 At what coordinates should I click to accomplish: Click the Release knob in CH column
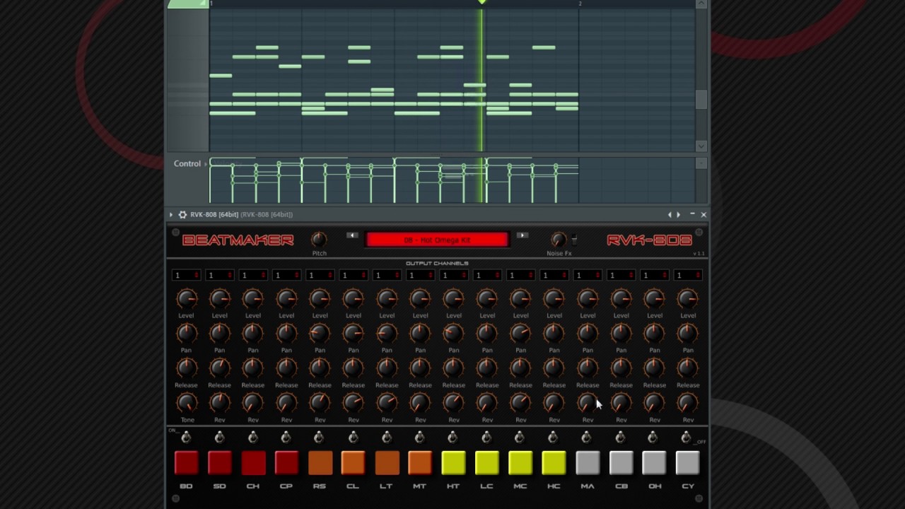click(253, 368)
